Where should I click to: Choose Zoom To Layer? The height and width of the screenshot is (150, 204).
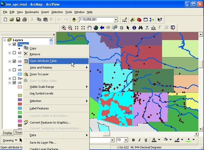pos(56,74)
